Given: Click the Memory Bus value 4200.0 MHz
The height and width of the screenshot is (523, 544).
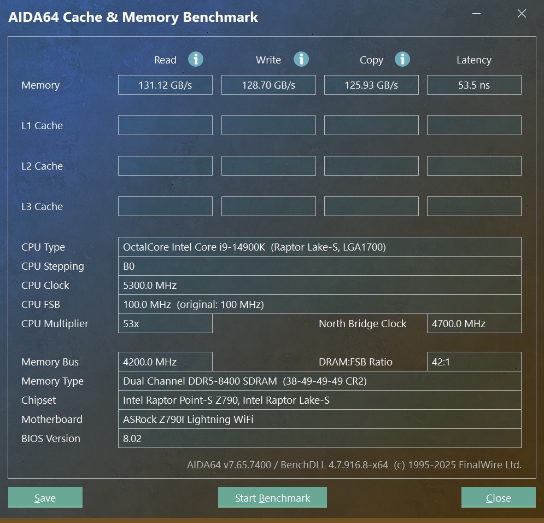Looking at the screenshot, I should 165,362.
